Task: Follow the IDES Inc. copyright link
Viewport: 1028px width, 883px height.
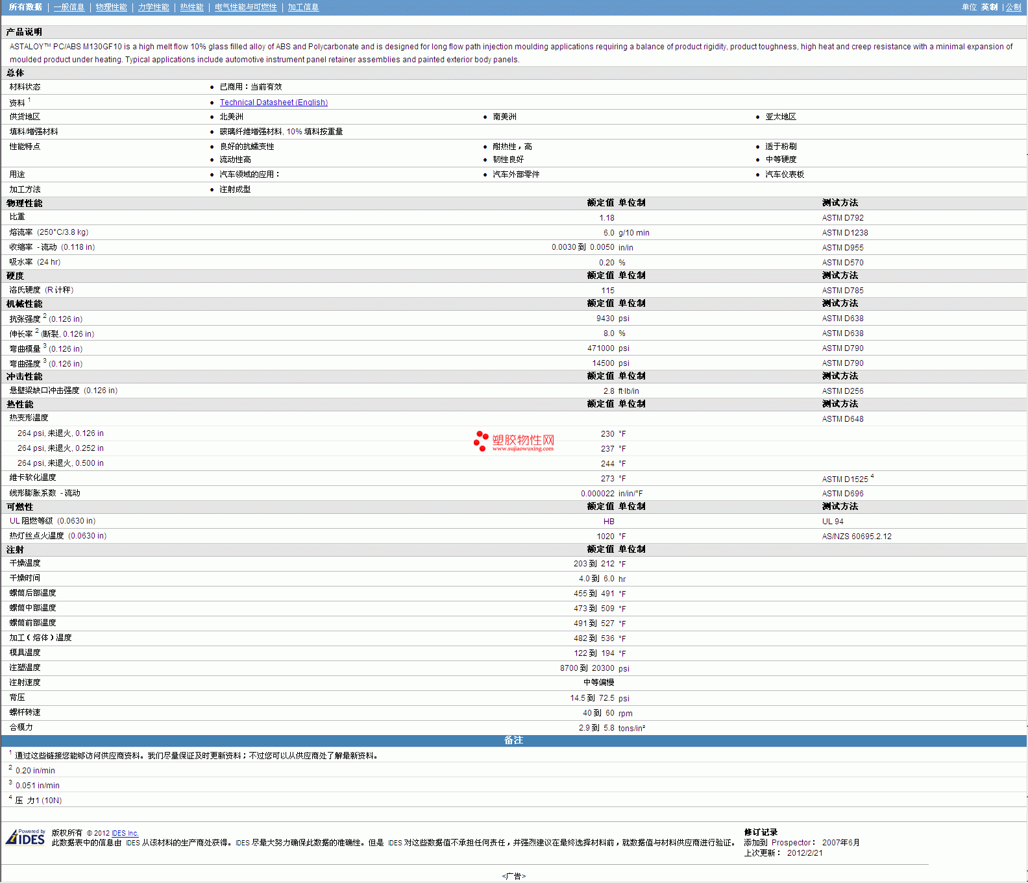Action: pos(125,833)
